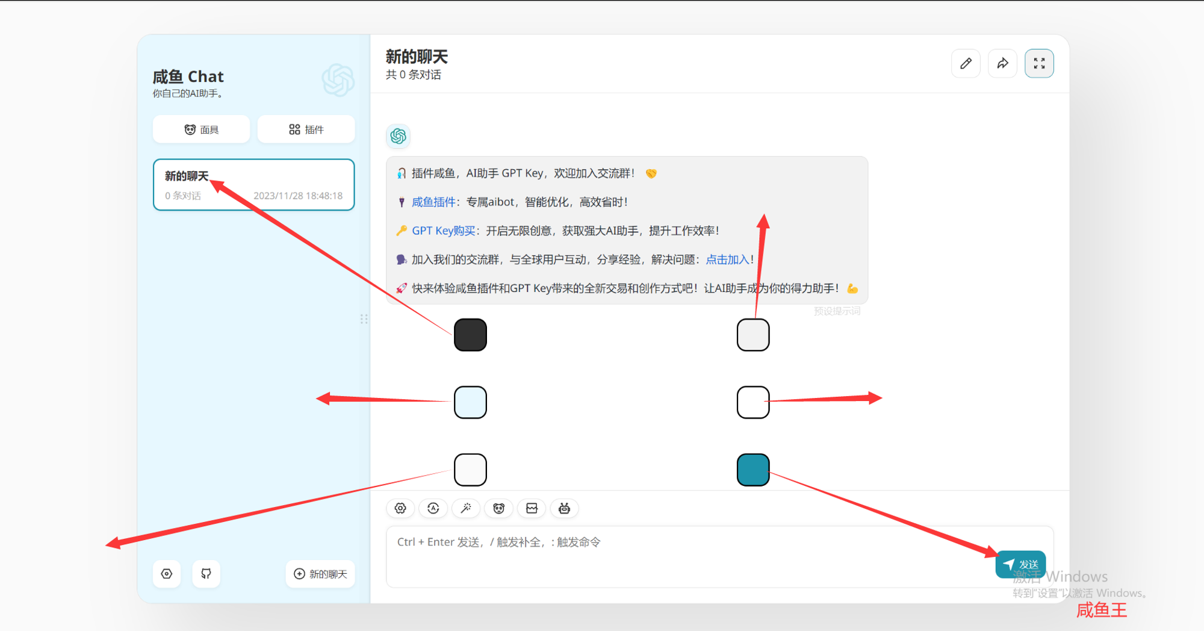
Task: Click the GitHub icon in the sidebar
Action: tap(206, 574)
